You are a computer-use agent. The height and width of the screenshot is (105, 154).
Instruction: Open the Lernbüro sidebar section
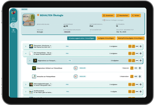tap(13, 19)
